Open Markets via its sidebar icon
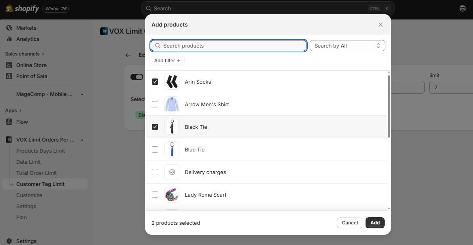The width and height of the screenshot is (473, 245). [x=9, y=28]
